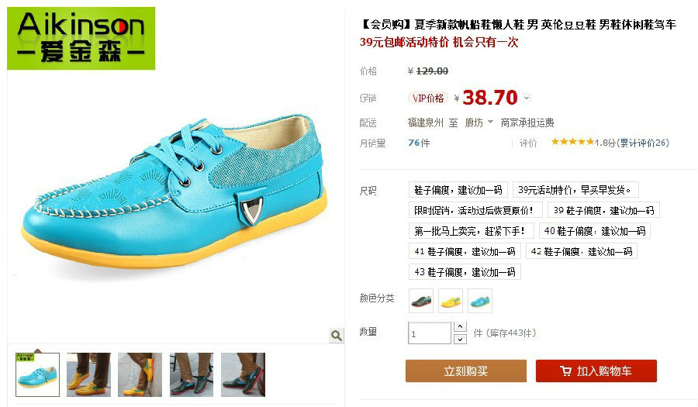Expand the promotion price dropdown arrow
This screenshot has height=407, width=698.
coord(527,98)
